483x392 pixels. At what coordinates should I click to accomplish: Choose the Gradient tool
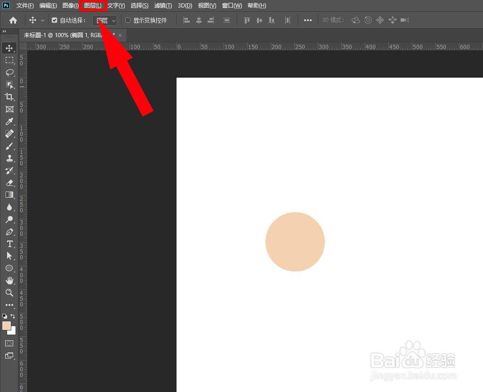pos(9,195)
